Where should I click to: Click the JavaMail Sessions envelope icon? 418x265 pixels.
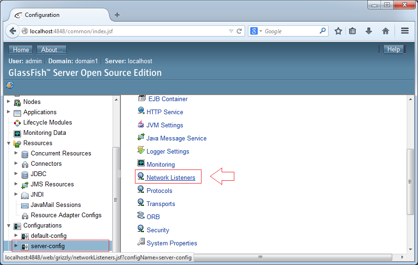click(25, 206)
